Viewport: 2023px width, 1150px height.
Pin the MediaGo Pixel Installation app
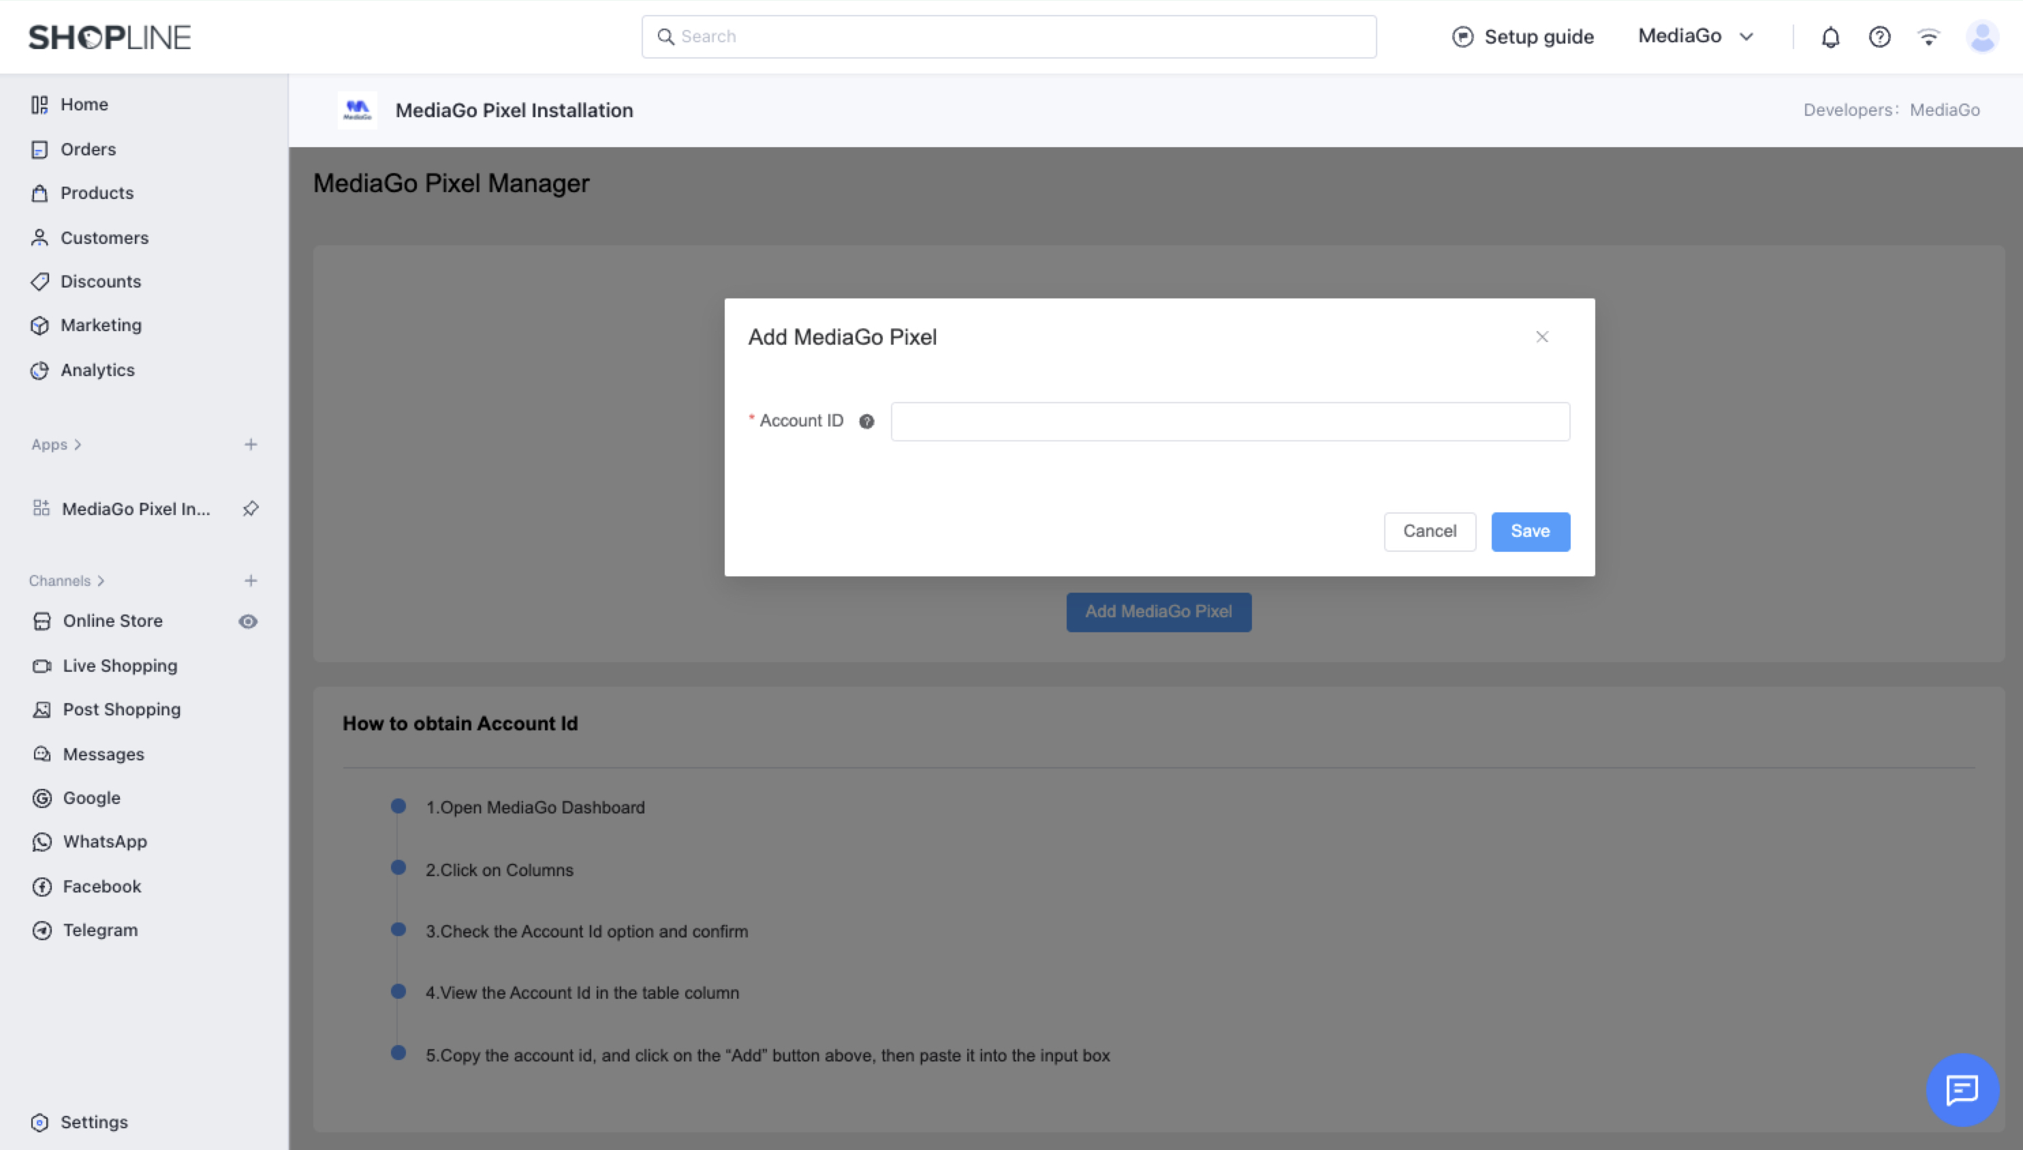pyautogui.click(x=250, y=509)
